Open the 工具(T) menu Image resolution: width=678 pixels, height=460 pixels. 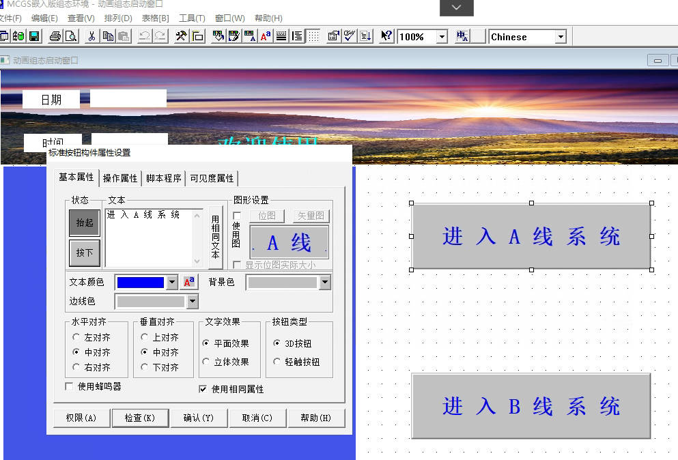point(192,18)
